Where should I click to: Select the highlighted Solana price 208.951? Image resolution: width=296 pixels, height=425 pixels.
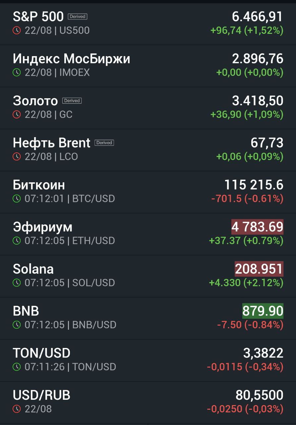pyautogui.click(x=259, y=269)
